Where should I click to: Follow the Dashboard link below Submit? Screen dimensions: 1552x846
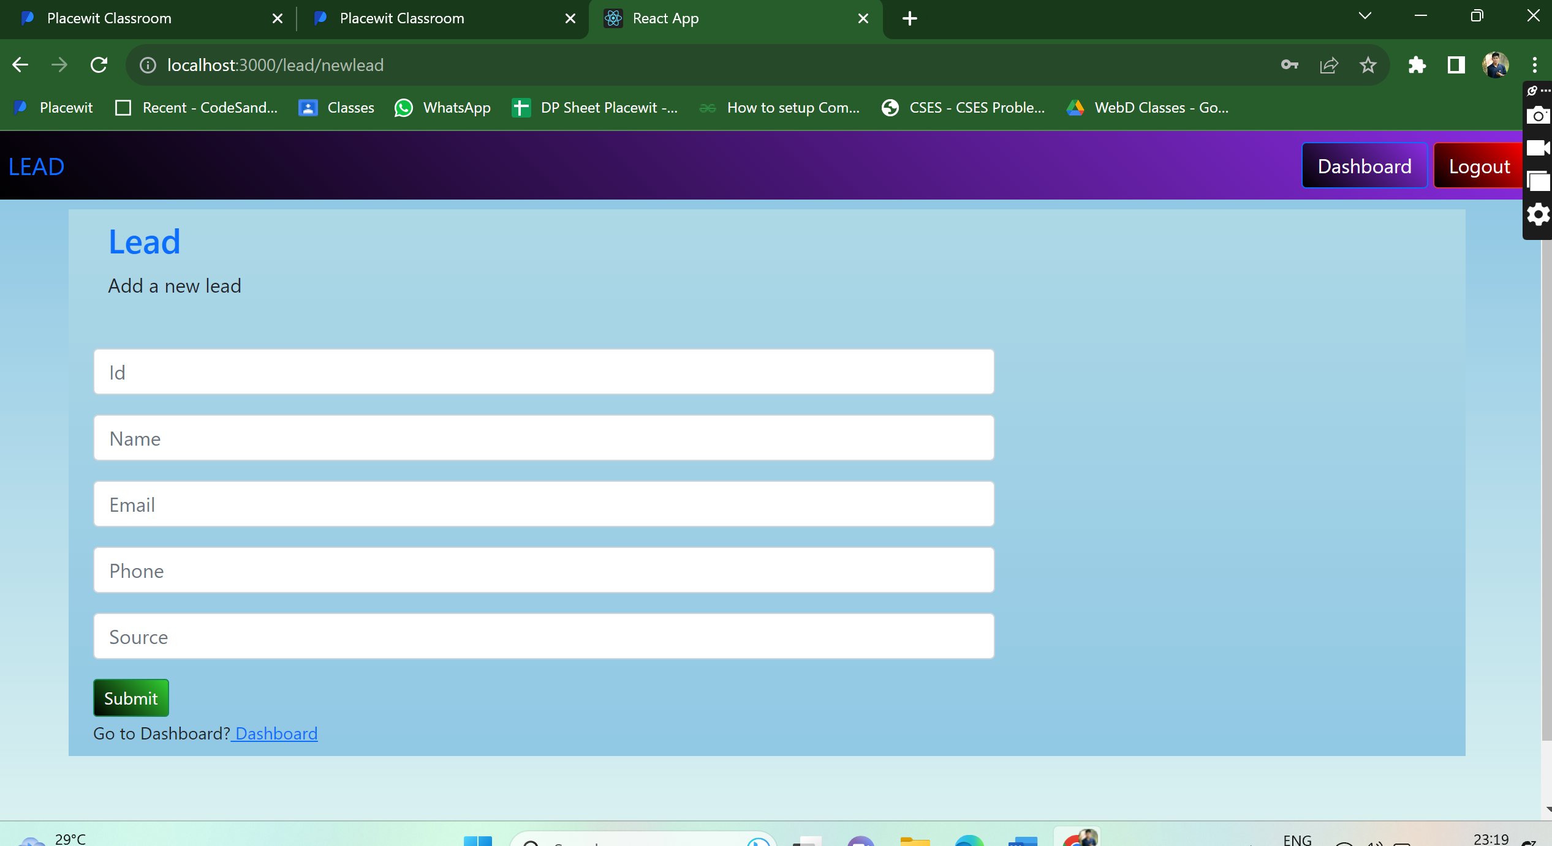point(276,733)
